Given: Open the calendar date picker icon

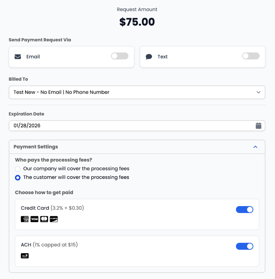Looking at the screenshot, I should (258, 126).
